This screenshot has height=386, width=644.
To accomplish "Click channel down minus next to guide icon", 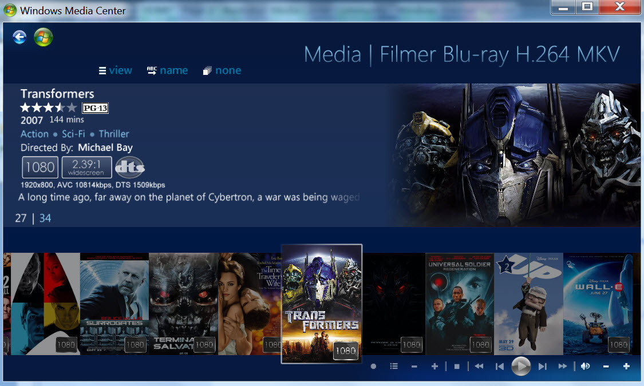I will point(414,367).
